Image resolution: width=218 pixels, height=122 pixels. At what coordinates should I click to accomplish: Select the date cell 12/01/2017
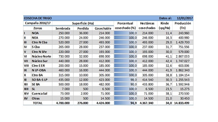tap(185, 18)
